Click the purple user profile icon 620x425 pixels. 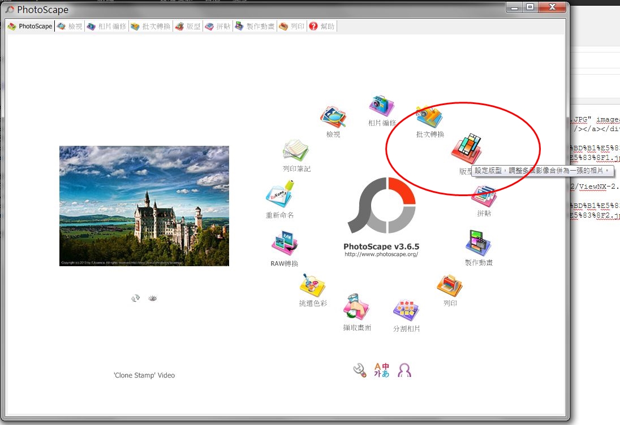click(x=404, y=370)
